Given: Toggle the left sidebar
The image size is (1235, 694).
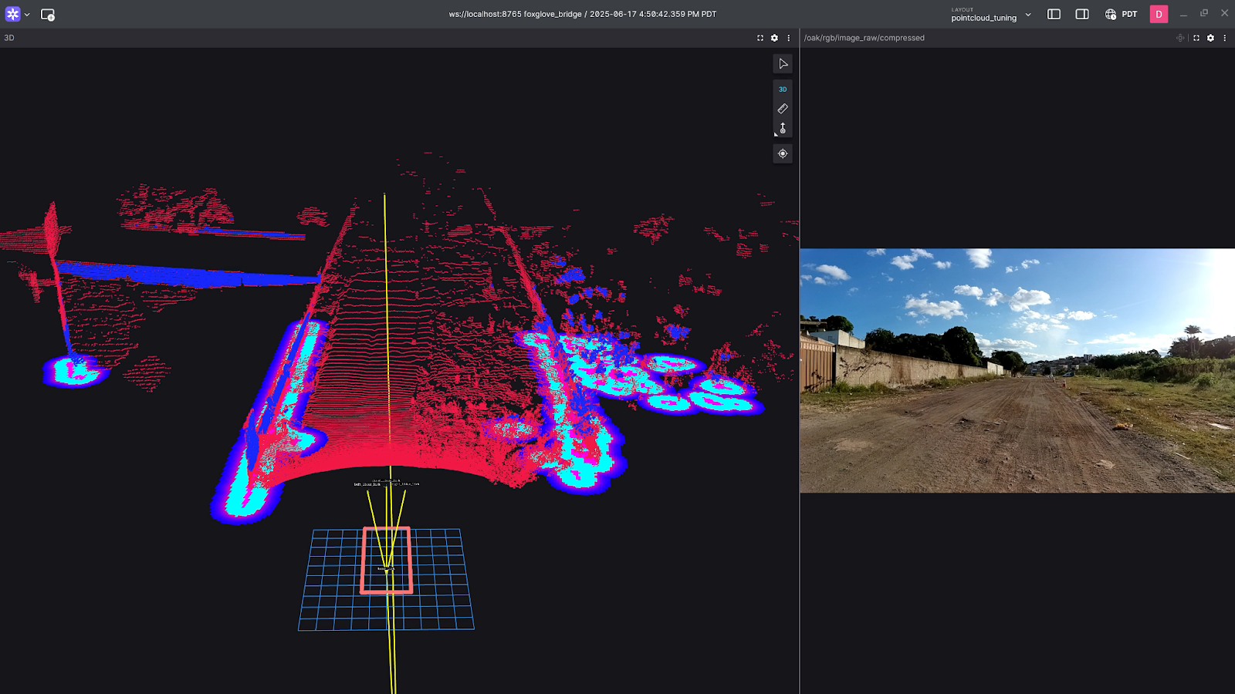Looking at the screenshot, I should (1054, 15).
